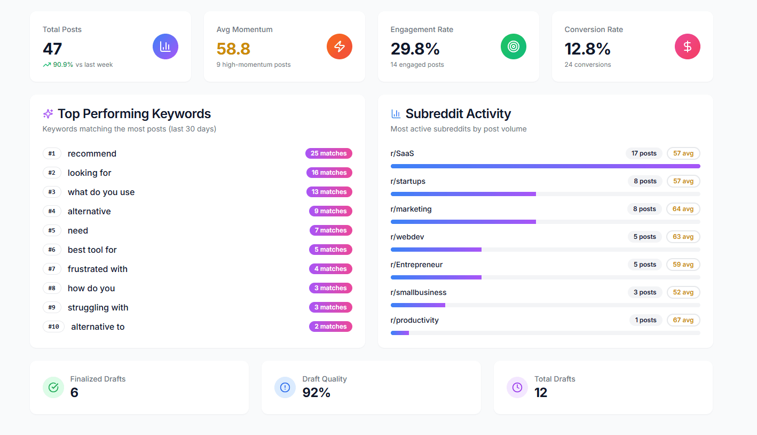
Task: Click the green checkmark icon for Finalized Drafts
Action: click(53, 387)
